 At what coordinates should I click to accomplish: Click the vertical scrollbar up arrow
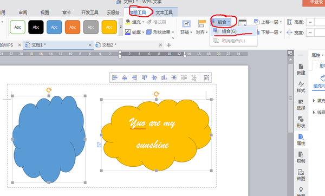(290, 60)
